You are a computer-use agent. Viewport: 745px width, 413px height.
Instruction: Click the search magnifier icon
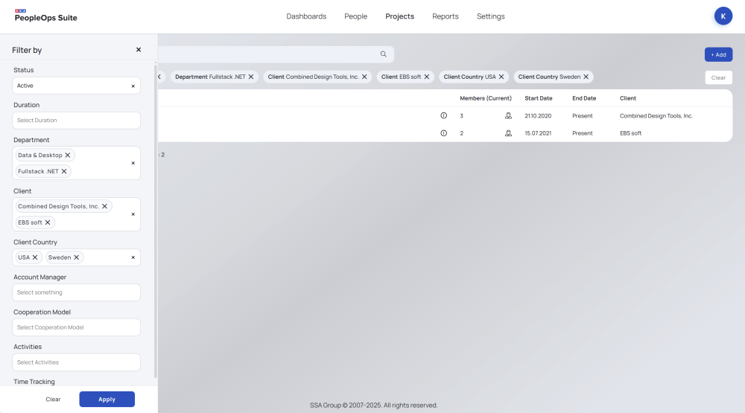click(384, 54)
